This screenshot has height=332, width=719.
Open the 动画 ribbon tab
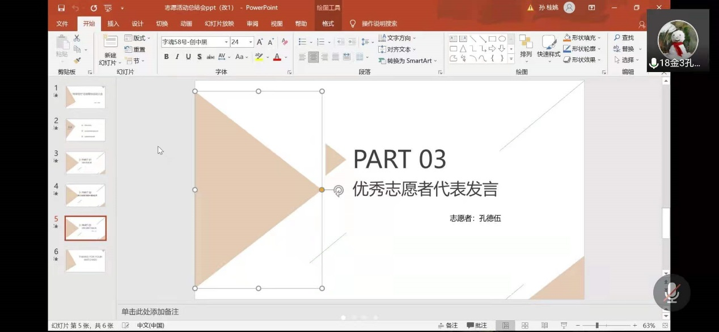pyautogui.click(x=186, y=24)
